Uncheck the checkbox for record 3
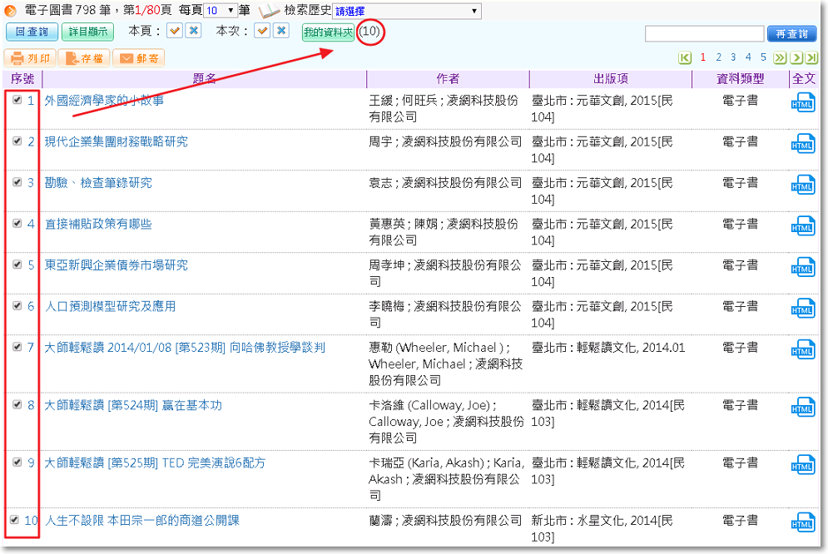Viewport: 828px width, 554px height. click(17, 182)
